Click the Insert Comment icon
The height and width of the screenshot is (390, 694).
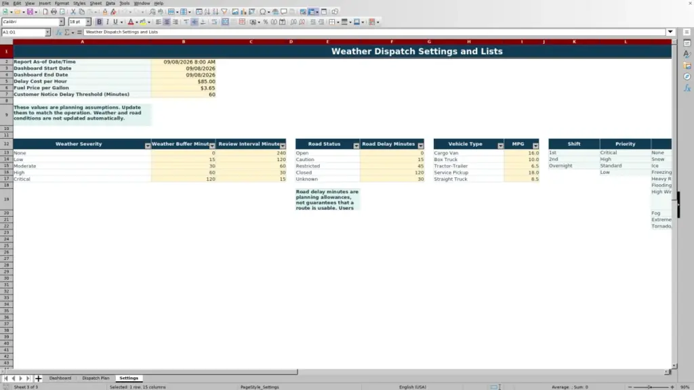click(284, 12)
